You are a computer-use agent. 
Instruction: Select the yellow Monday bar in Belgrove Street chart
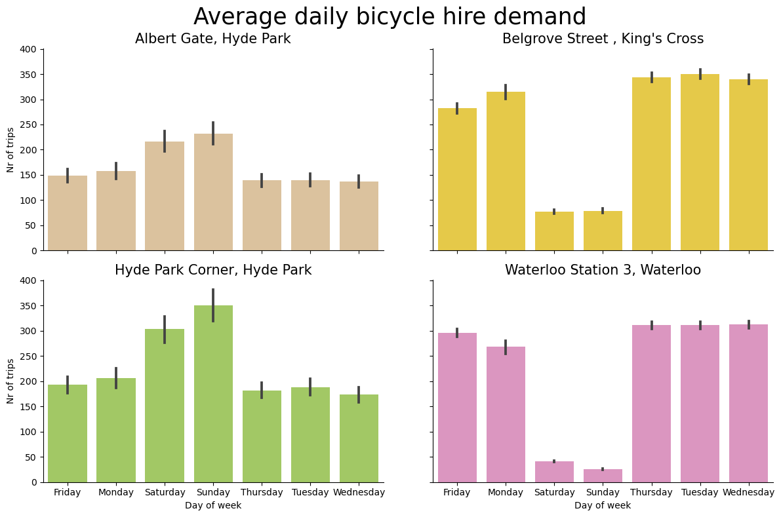click(506, 171)
